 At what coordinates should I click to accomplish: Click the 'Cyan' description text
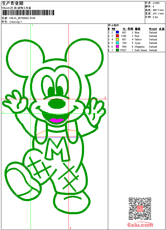(138, 43)
